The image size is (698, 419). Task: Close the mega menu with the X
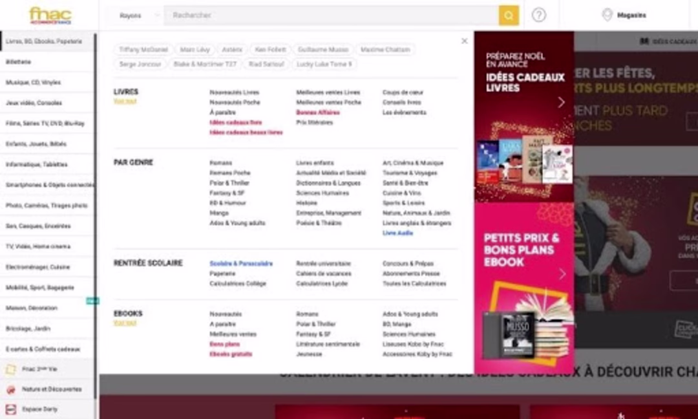pyautogui.click(x=464, y=41)
